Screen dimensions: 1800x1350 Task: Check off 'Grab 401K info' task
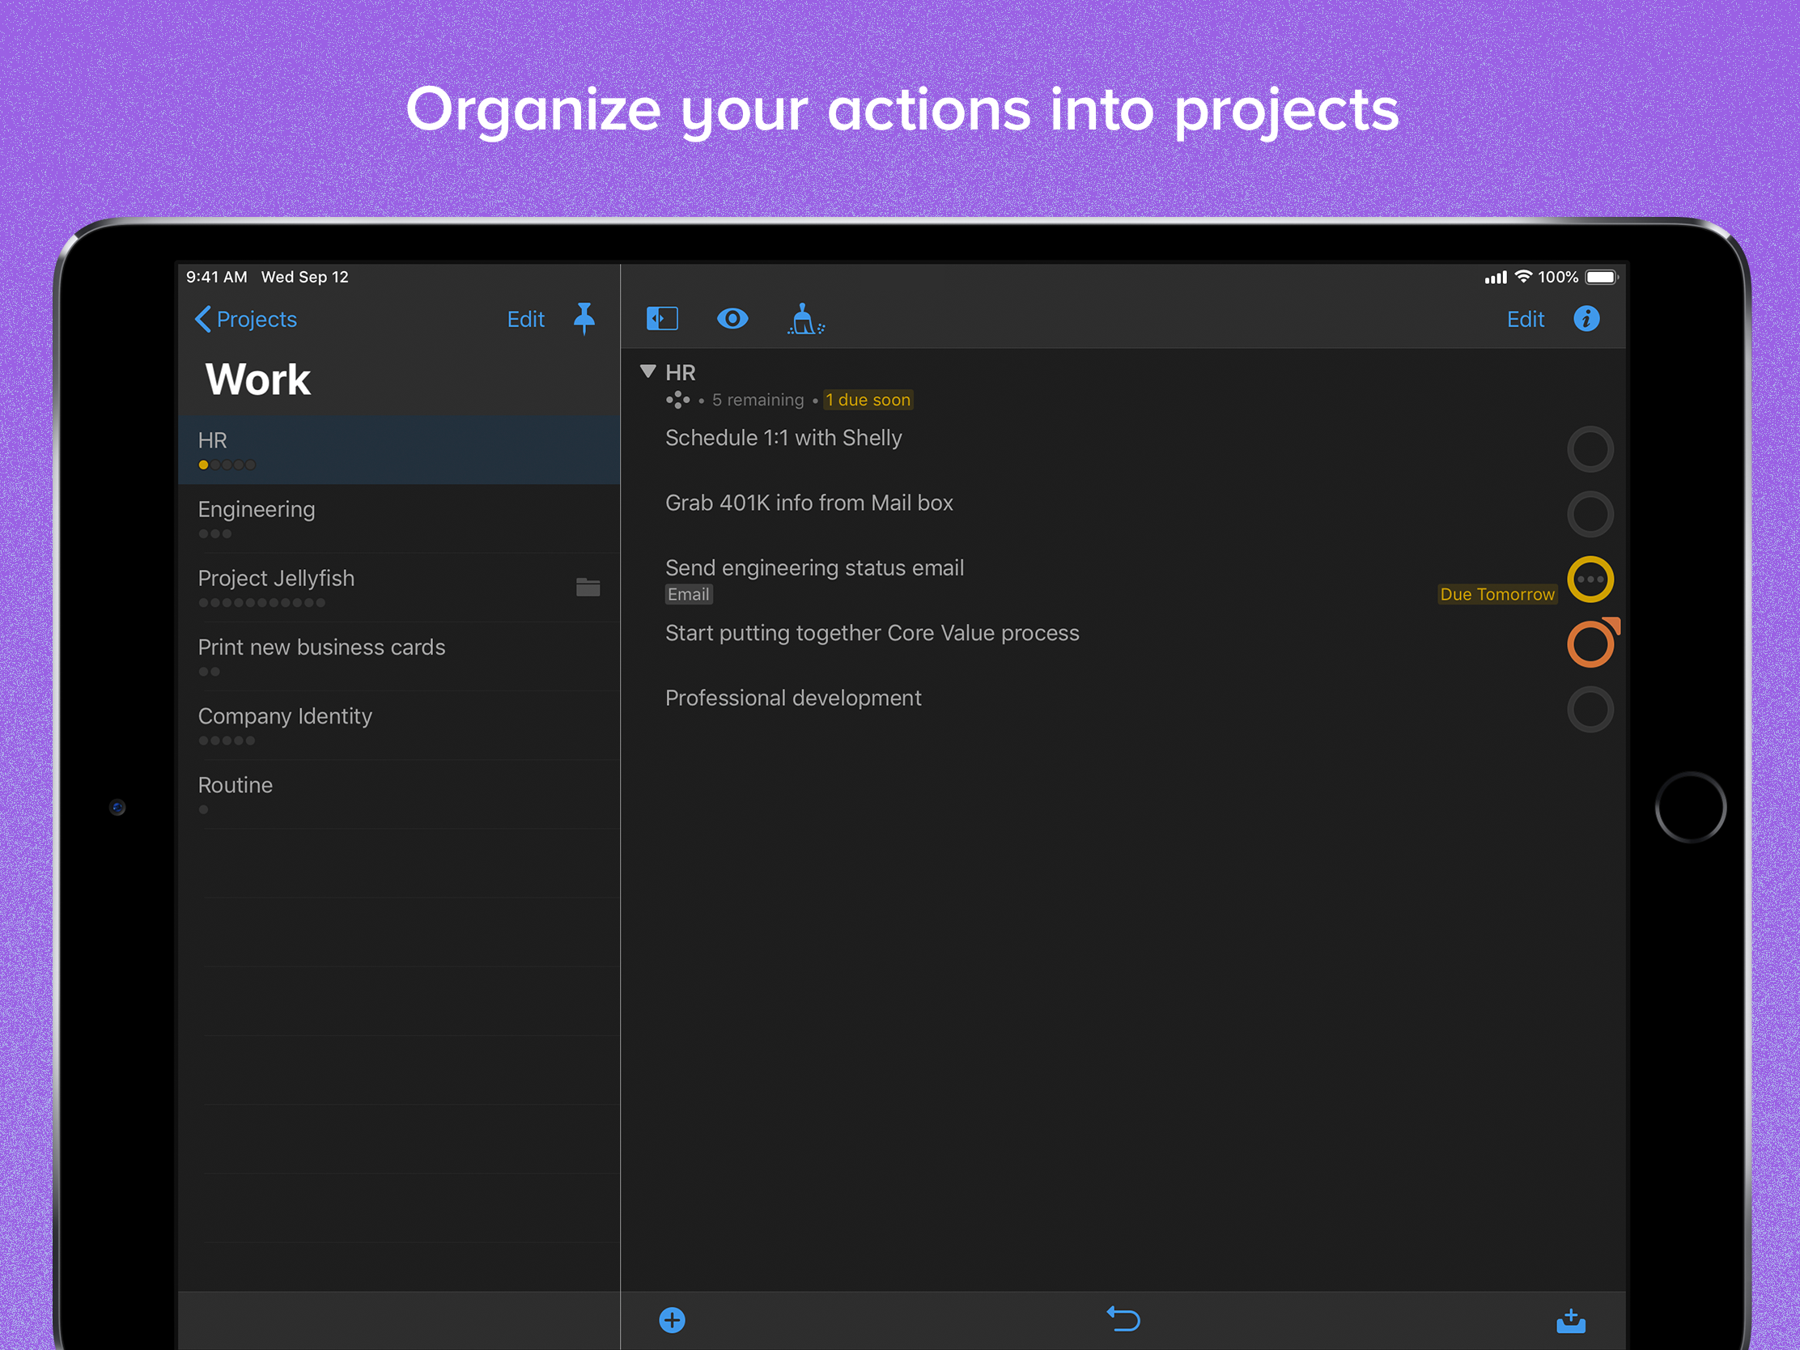point(1590,514)
